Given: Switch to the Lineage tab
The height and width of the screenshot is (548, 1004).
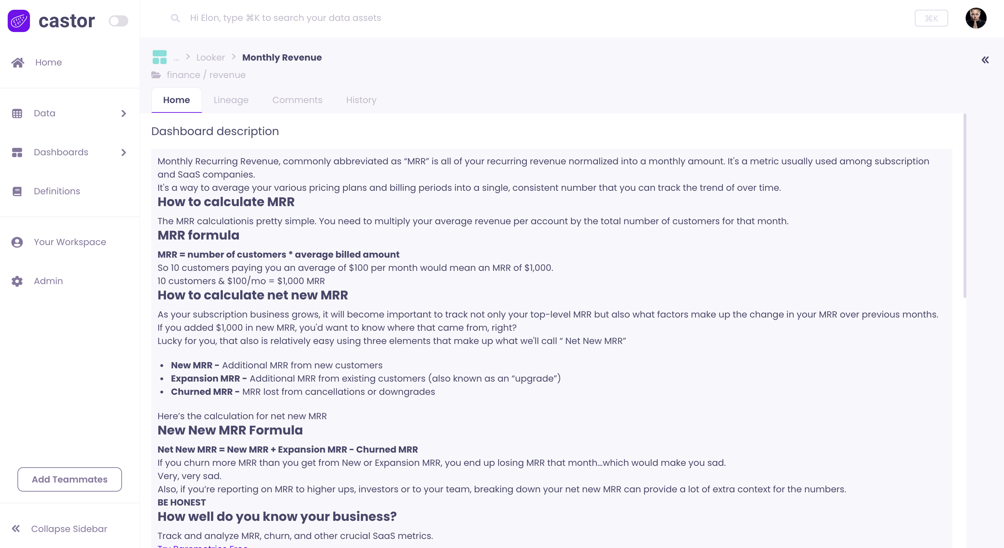Looking at the screenshot, I should pos(231,100).
